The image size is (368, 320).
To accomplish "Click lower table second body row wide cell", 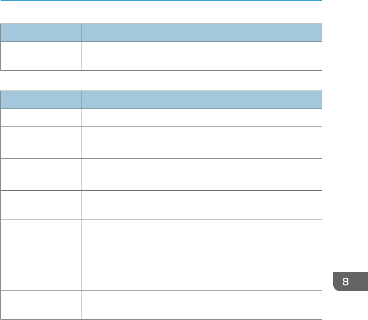I will click(x=202, y=142).
